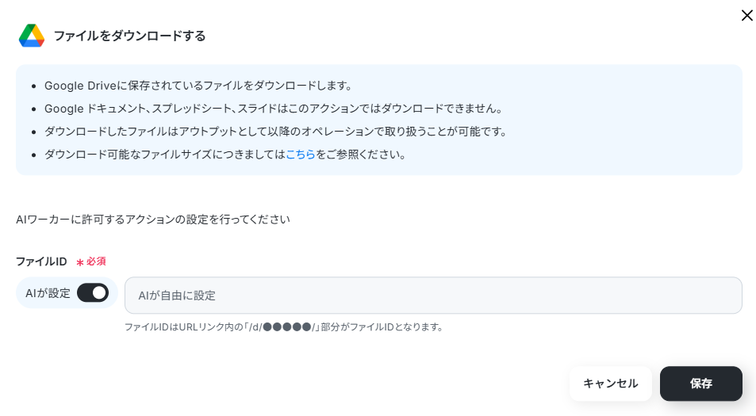
Task: Open the こちら file size link
Action: pyautogui.click(x=301, y=155)
